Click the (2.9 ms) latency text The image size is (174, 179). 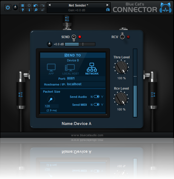[x=52, y=110]
